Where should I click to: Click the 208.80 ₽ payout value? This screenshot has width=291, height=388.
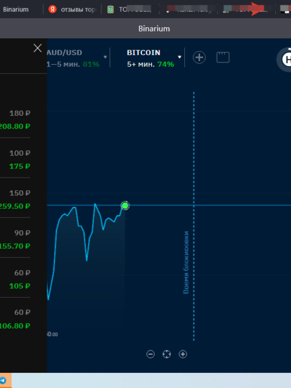tap(15, 127)
